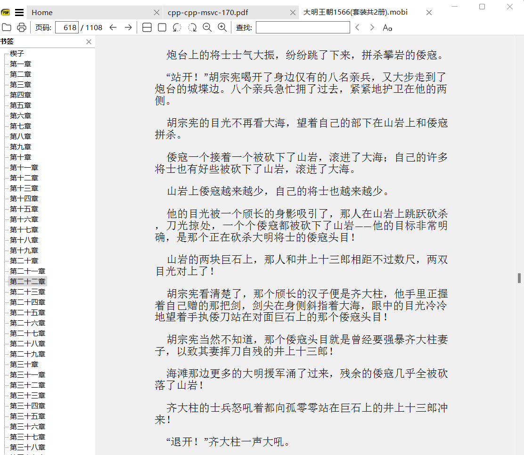Click the print icon
The image size is (524, 455).
tap(22, 27)
